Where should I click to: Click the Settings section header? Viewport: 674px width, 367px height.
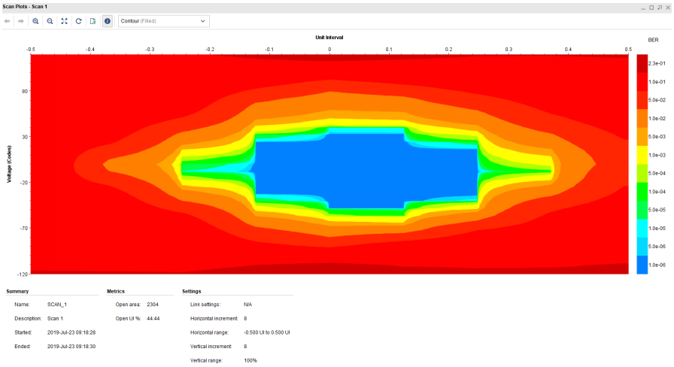tap(191, 291)
